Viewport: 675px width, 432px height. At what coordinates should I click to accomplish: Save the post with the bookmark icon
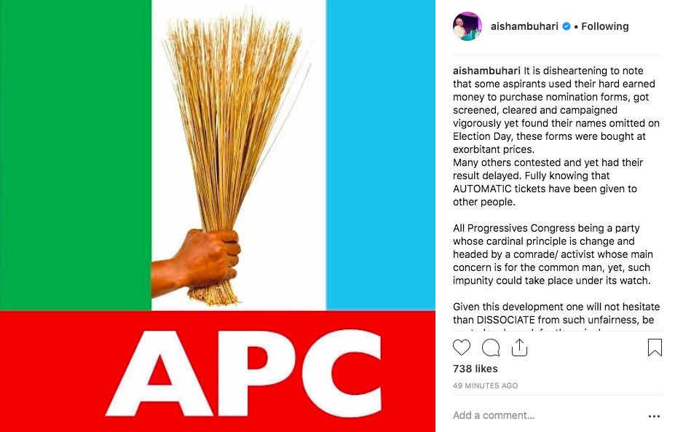655,347
